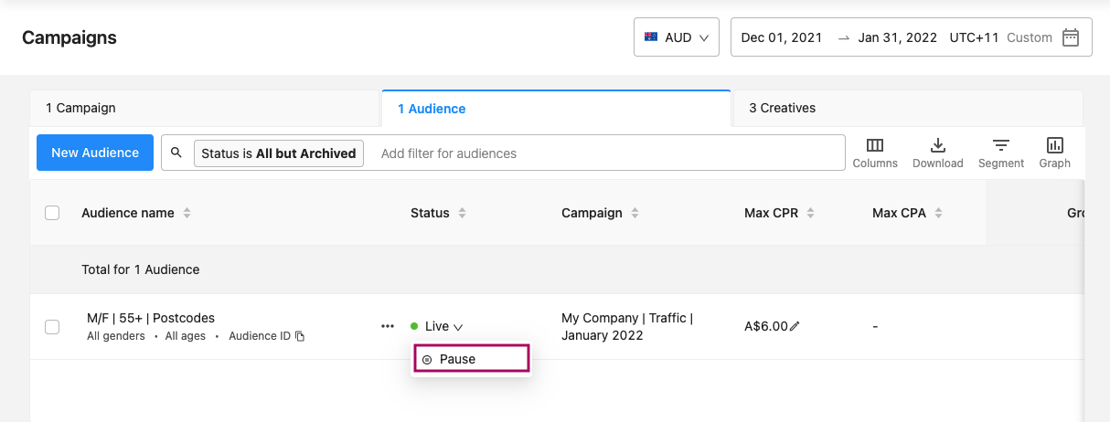Edit Max CPR pencil icon
The height and width of the screenshot is (422, 1110).
[795, 326]
